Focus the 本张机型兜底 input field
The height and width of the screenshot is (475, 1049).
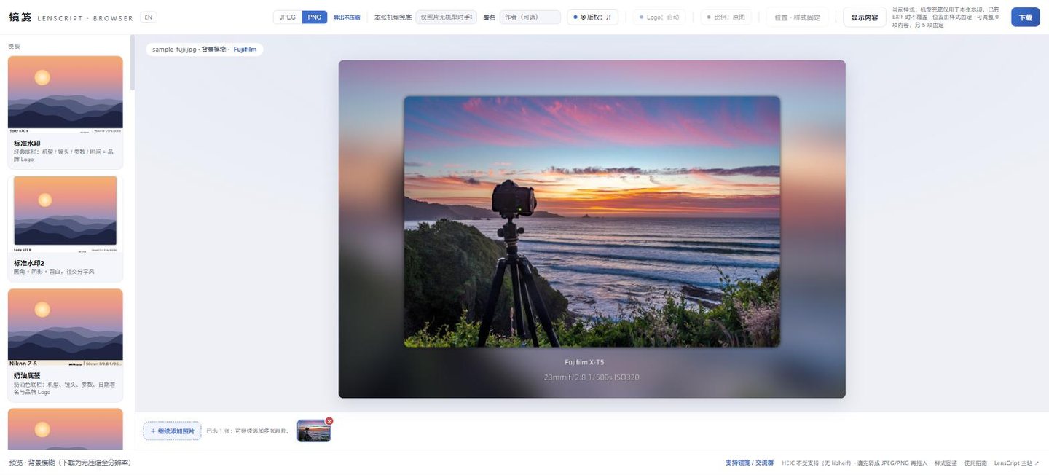point(446,17)
